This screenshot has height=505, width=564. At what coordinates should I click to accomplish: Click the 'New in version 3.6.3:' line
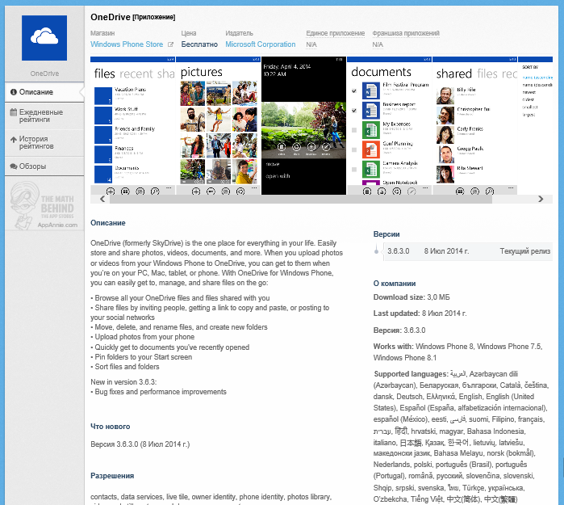pos(123,382)
